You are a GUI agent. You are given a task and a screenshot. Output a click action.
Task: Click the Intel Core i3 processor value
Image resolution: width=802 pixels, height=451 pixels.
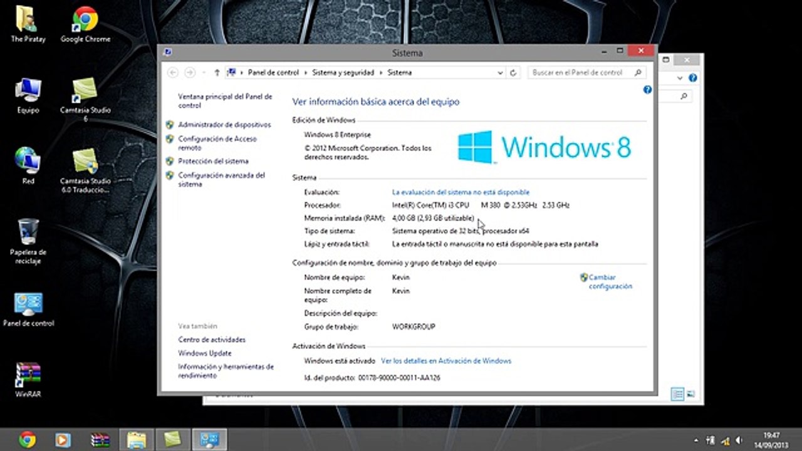pyautogui.click(x=481, y=205)
